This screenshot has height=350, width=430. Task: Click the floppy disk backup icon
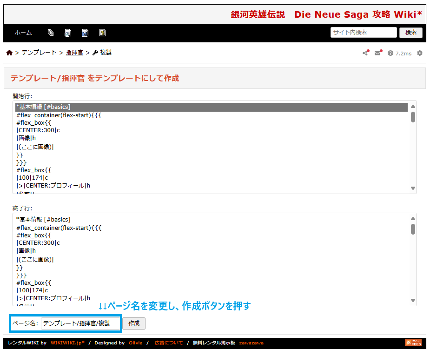(x=85, y=33)
